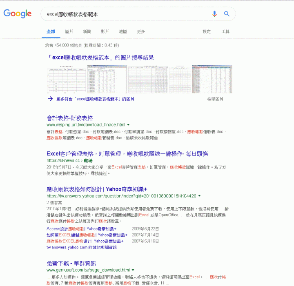Click the 2 個答案 text
Image resolution: width=294 pixels, height=286 pixels.
click(x=54, y=202)
